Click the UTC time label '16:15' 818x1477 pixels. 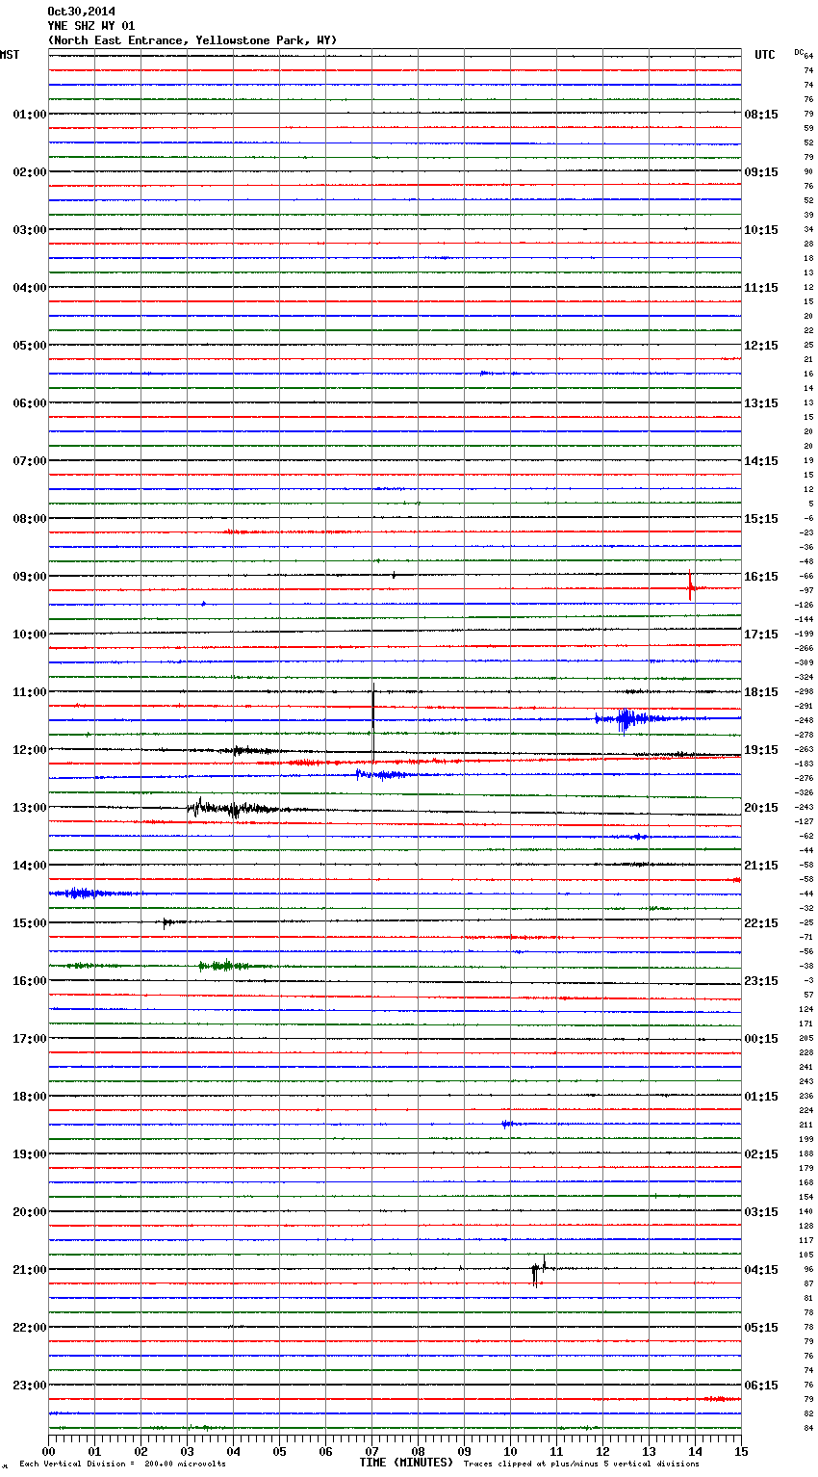[x=761, y=577]
